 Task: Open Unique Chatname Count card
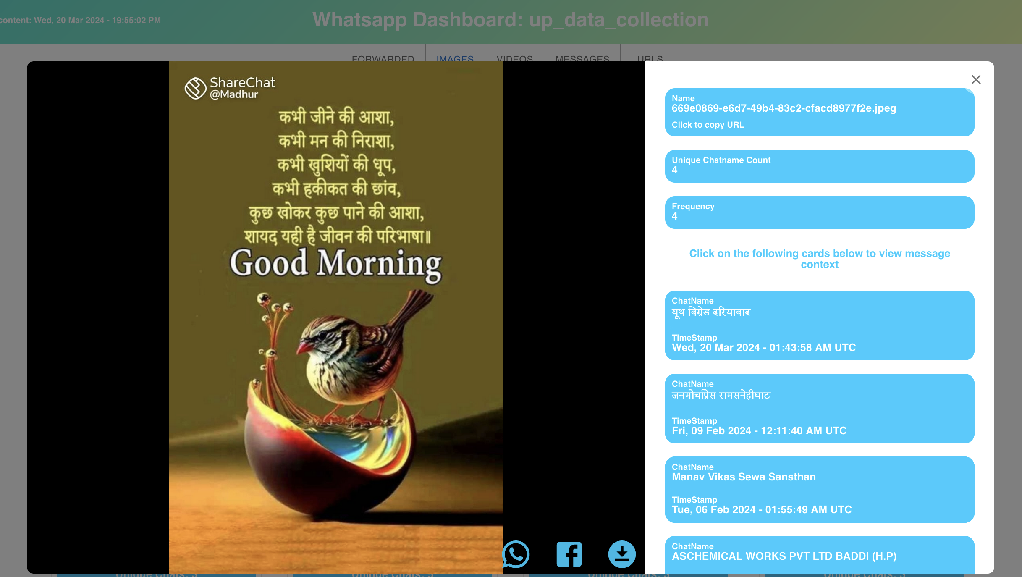tap(819, 166)
